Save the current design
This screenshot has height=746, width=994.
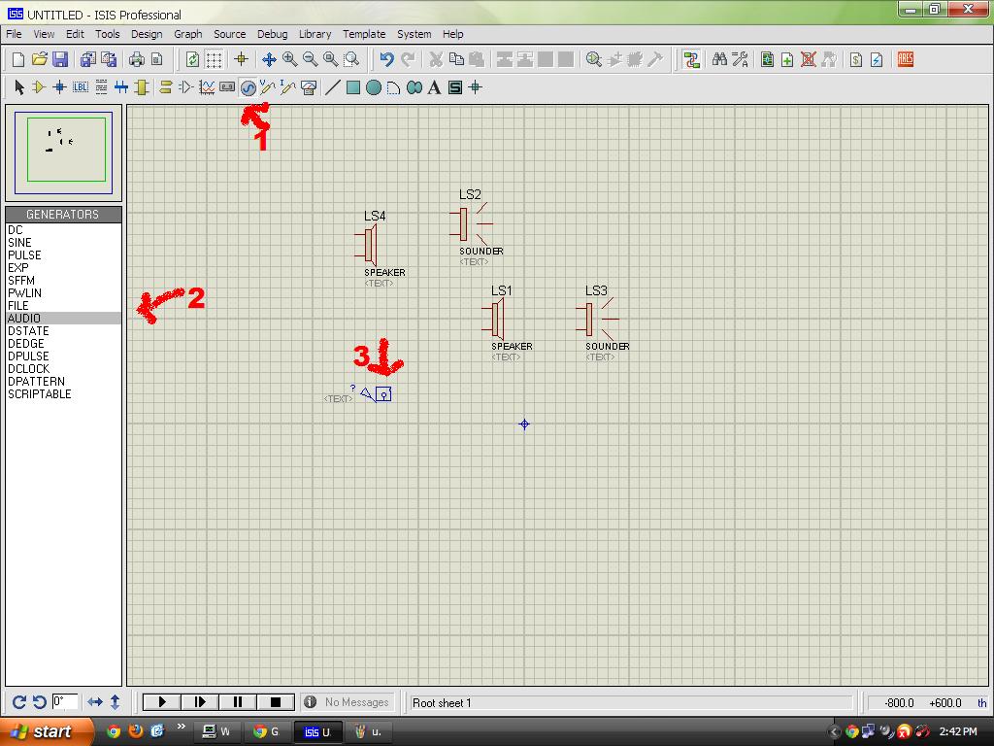coord(60,59)
